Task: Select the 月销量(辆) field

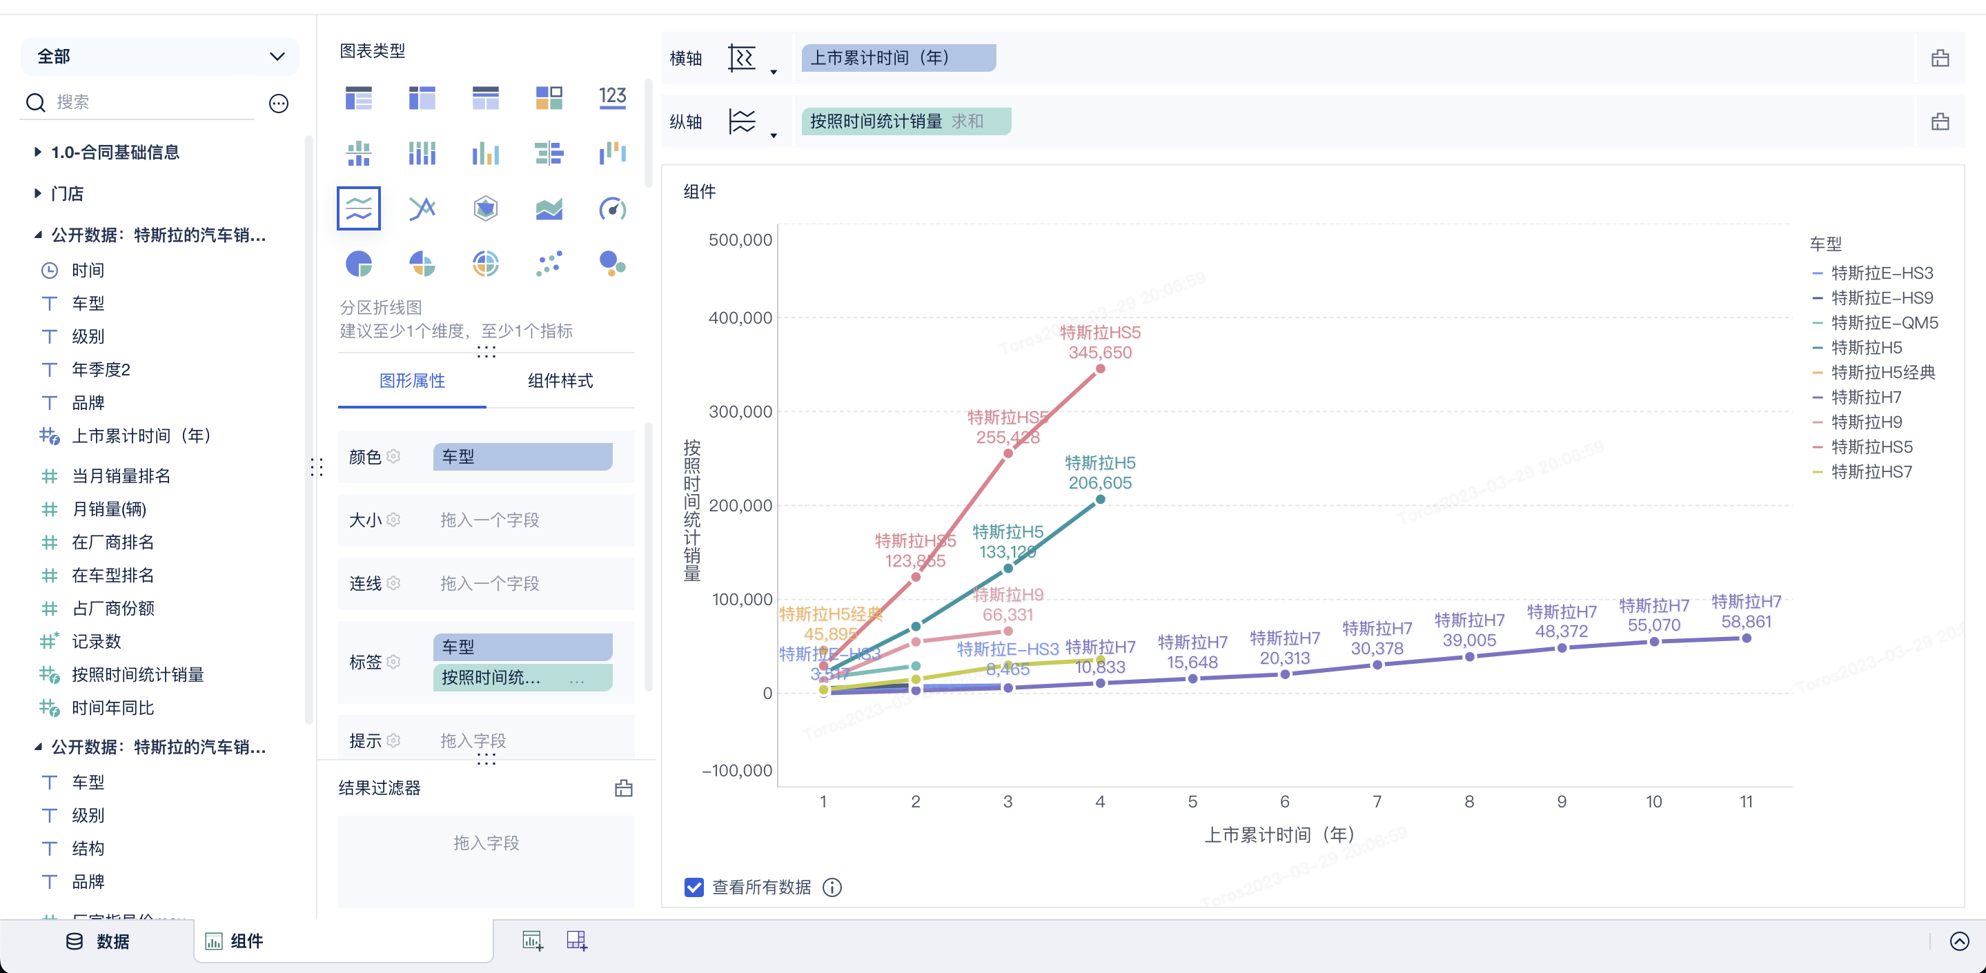Action: coord(109,509)
